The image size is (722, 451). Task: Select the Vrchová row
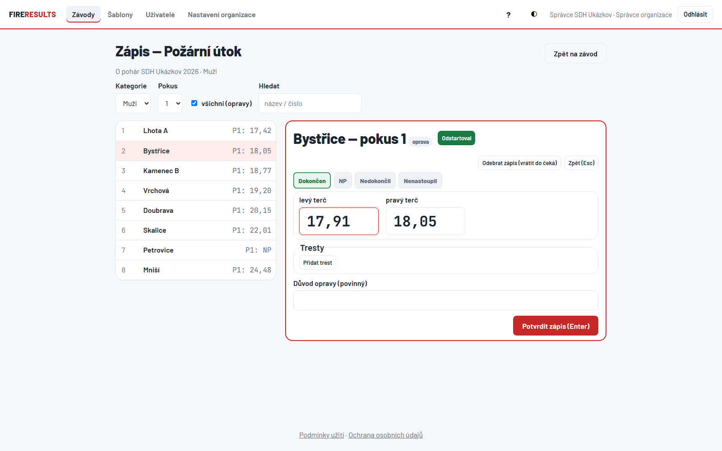[196, 190]
